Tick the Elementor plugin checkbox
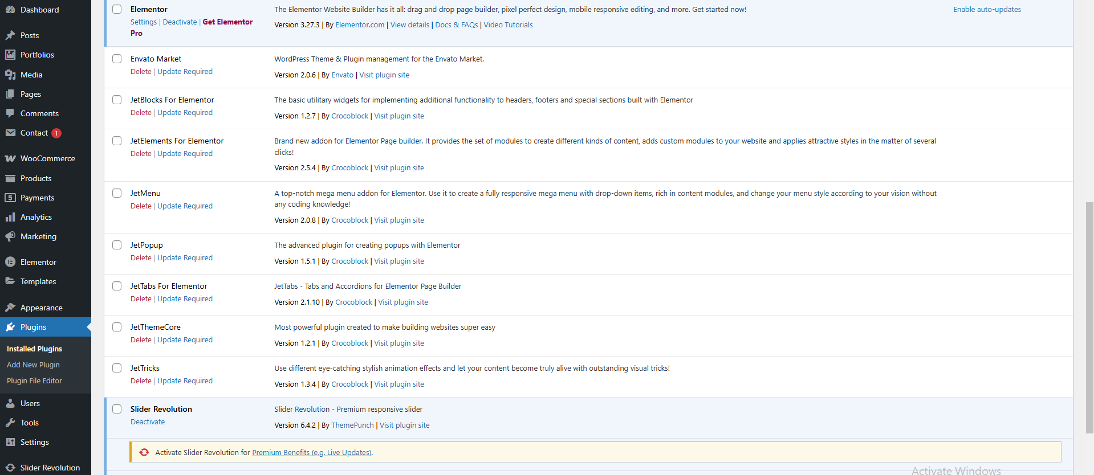 (117, 9)
